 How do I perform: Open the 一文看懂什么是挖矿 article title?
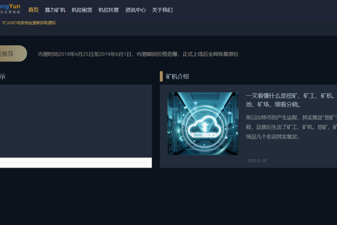coord(290,100)
